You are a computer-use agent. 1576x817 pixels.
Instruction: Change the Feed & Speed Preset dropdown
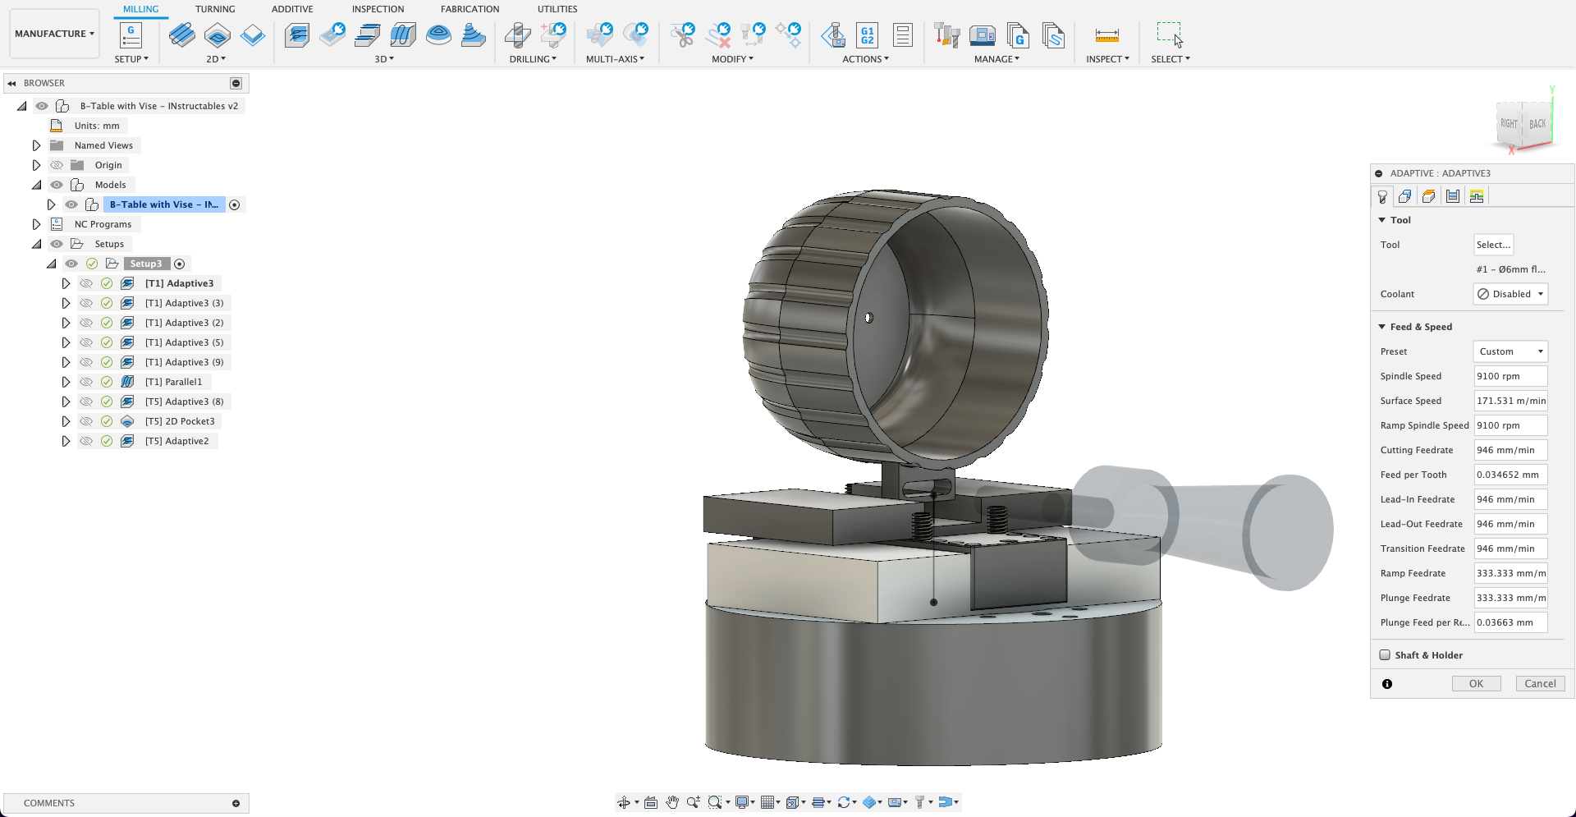point(1510,351)
